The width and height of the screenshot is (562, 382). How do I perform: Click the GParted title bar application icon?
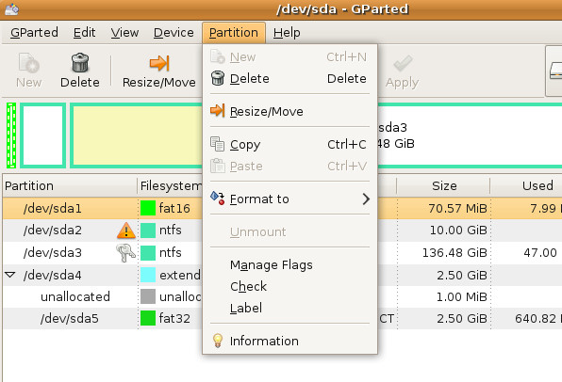(x=11, y=9)
